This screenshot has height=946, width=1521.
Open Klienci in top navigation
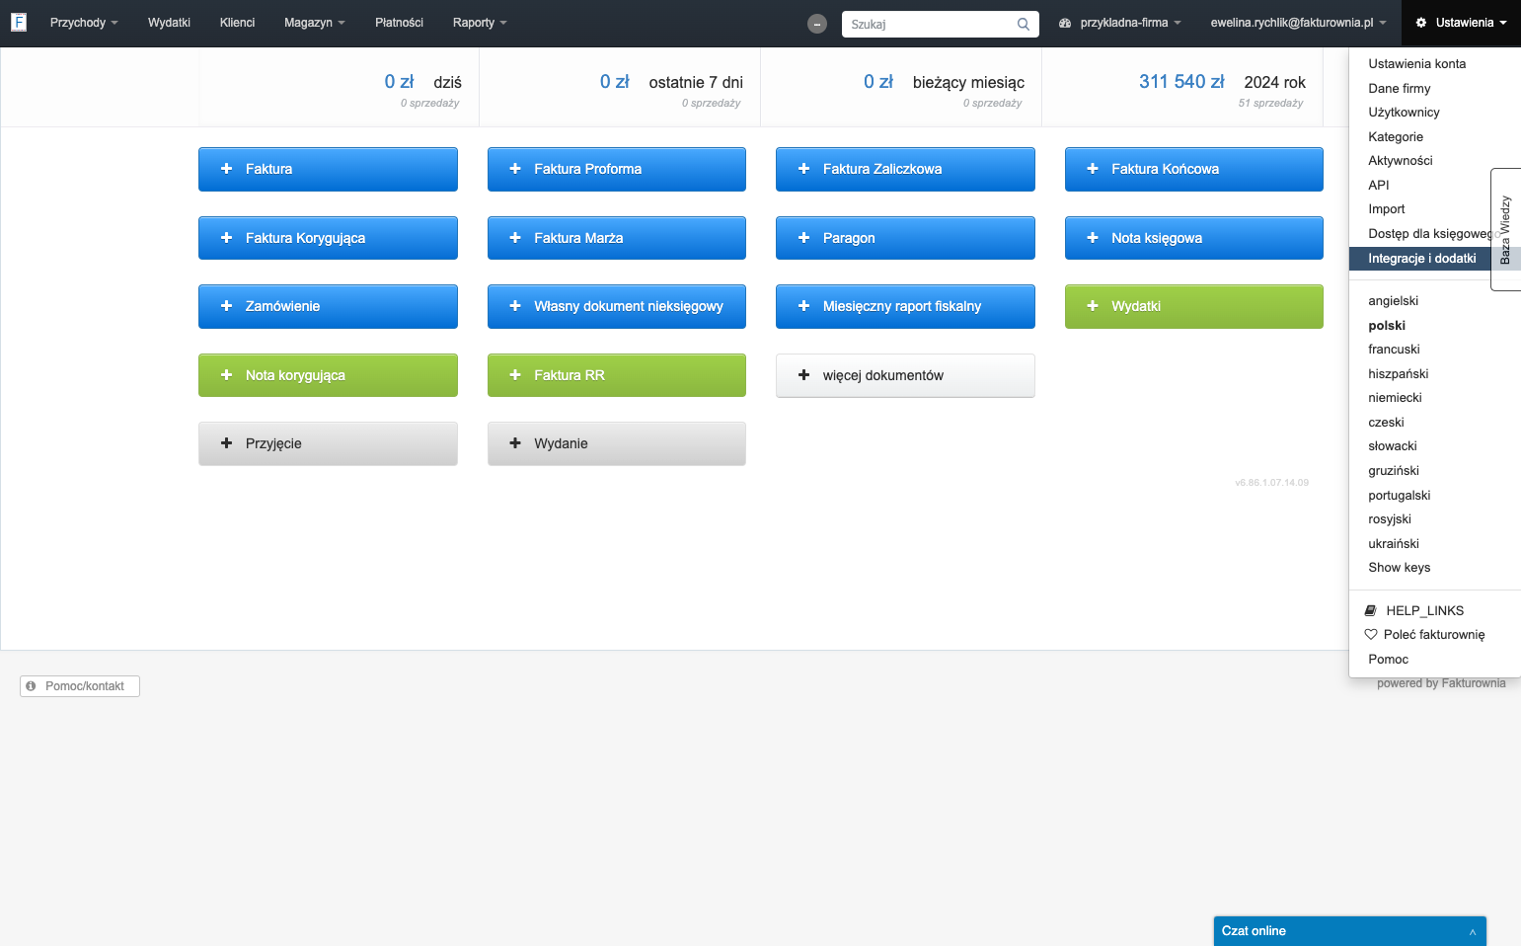237,23
